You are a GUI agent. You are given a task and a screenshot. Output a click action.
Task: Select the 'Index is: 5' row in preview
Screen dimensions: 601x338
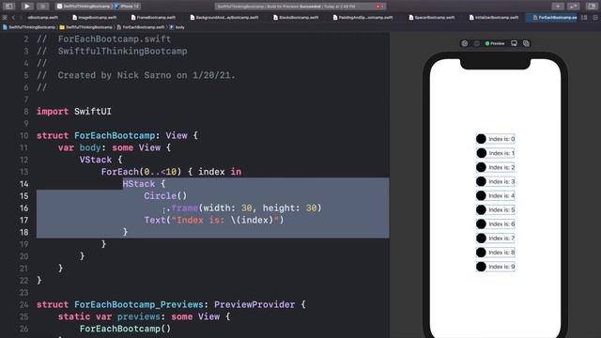pyautogui.click(x=495, y=209)
